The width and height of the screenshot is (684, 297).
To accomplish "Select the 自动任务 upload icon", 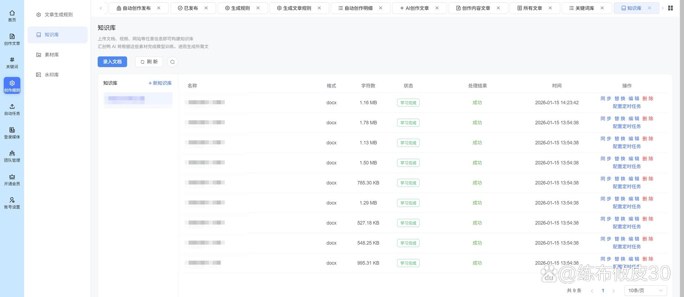I will pos(12,107).
